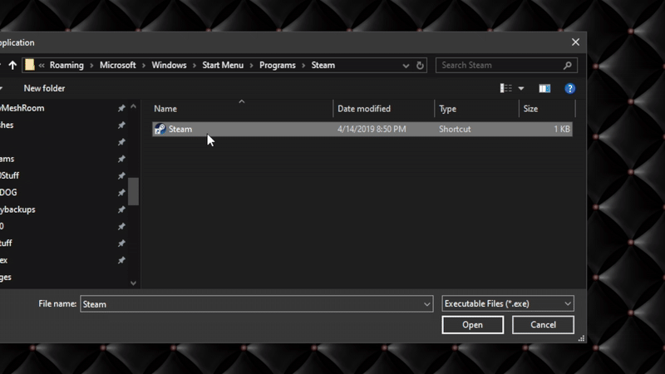Image resolution: width=665 pixels, height=374 pixels.
Task: Click pin icon beside DOG folder
Action: pyautogui.click(x=121, y=193)
